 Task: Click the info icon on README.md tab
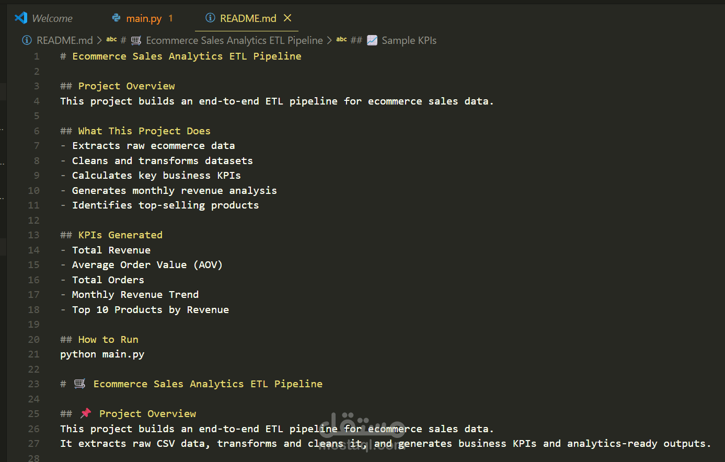(x=210, y=18)
